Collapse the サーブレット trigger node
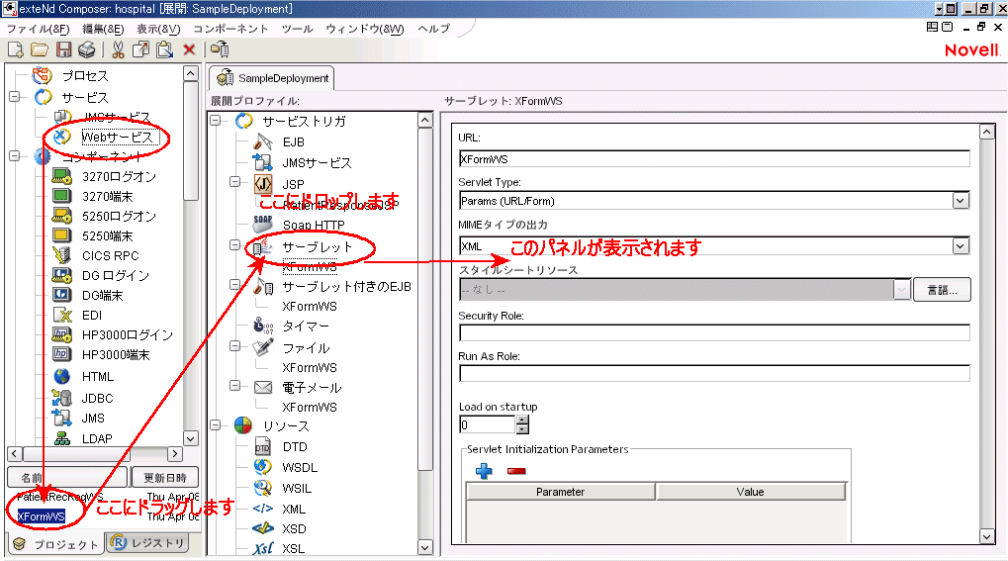Screen dimensions: 1008x561 [235, 245]
